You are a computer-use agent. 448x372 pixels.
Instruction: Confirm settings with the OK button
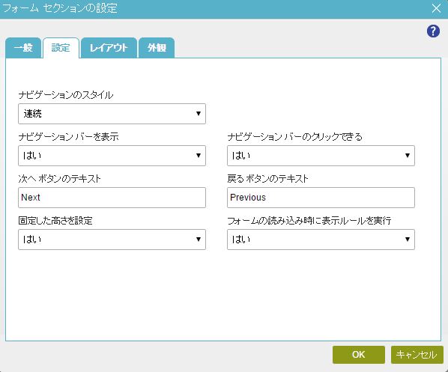point(359,355)
